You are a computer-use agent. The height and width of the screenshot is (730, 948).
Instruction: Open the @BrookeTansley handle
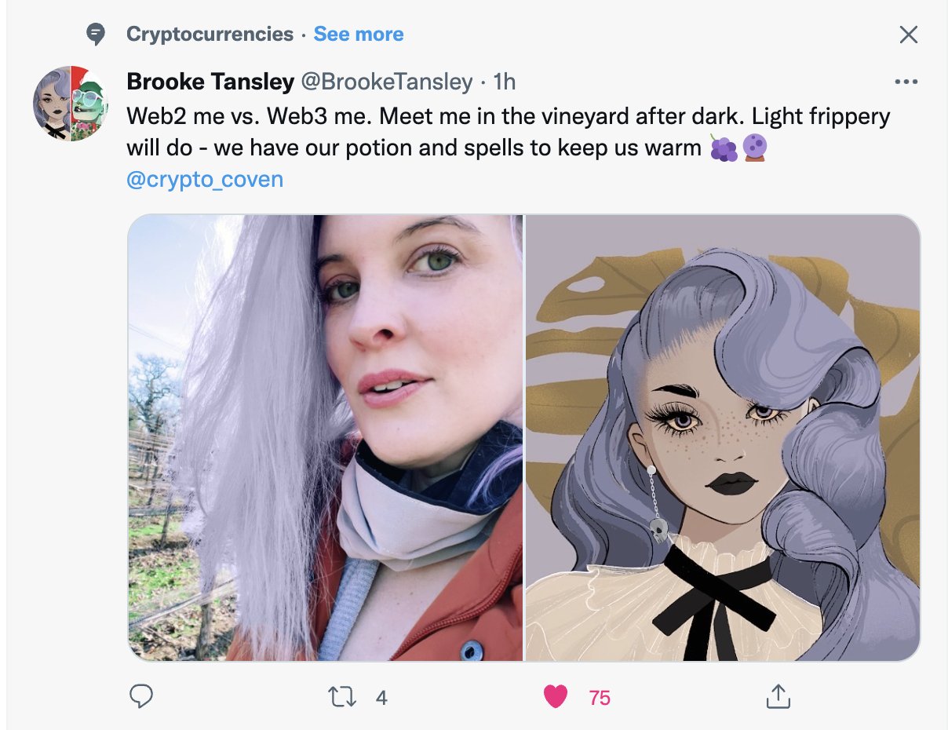[x=387, y=82]
